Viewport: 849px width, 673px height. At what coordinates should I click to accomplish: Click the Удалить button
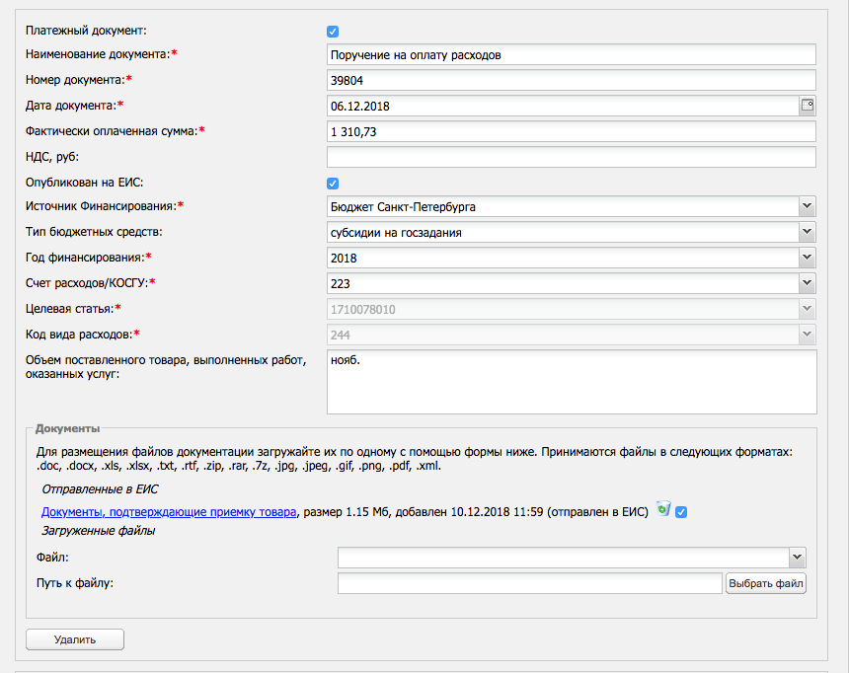point(75,639)
